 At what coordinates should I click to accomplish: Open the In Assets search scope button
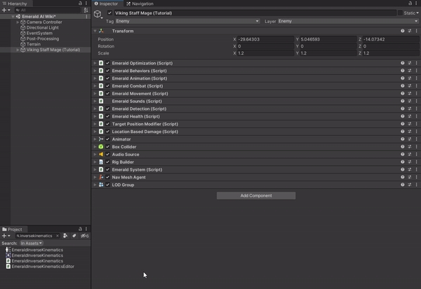[31, 244]
